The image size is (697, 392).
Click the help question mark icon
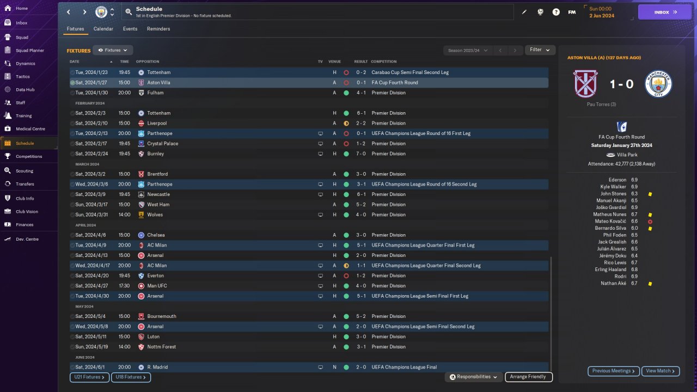pos(556,12)
